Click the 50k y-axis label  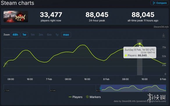click(x=164, y=56)
